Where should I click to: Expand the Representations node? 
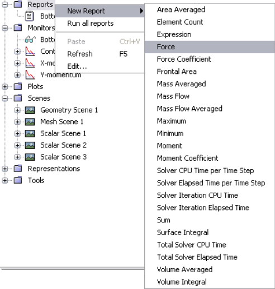[x=4, y=169]
